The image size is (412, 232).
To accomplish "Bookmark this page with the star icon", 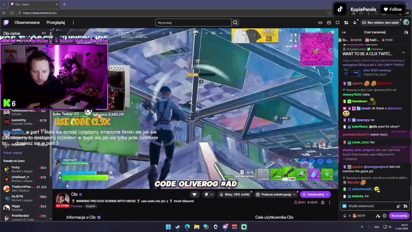I will click(329, 13).
